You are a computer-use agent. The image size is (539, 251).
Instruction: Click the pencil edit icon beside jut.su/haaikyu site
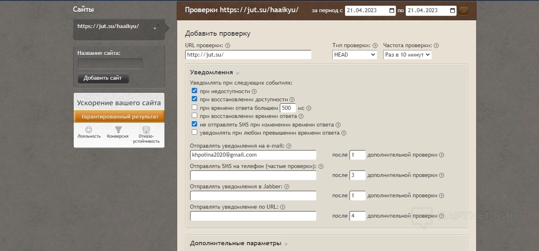point(156,27)
